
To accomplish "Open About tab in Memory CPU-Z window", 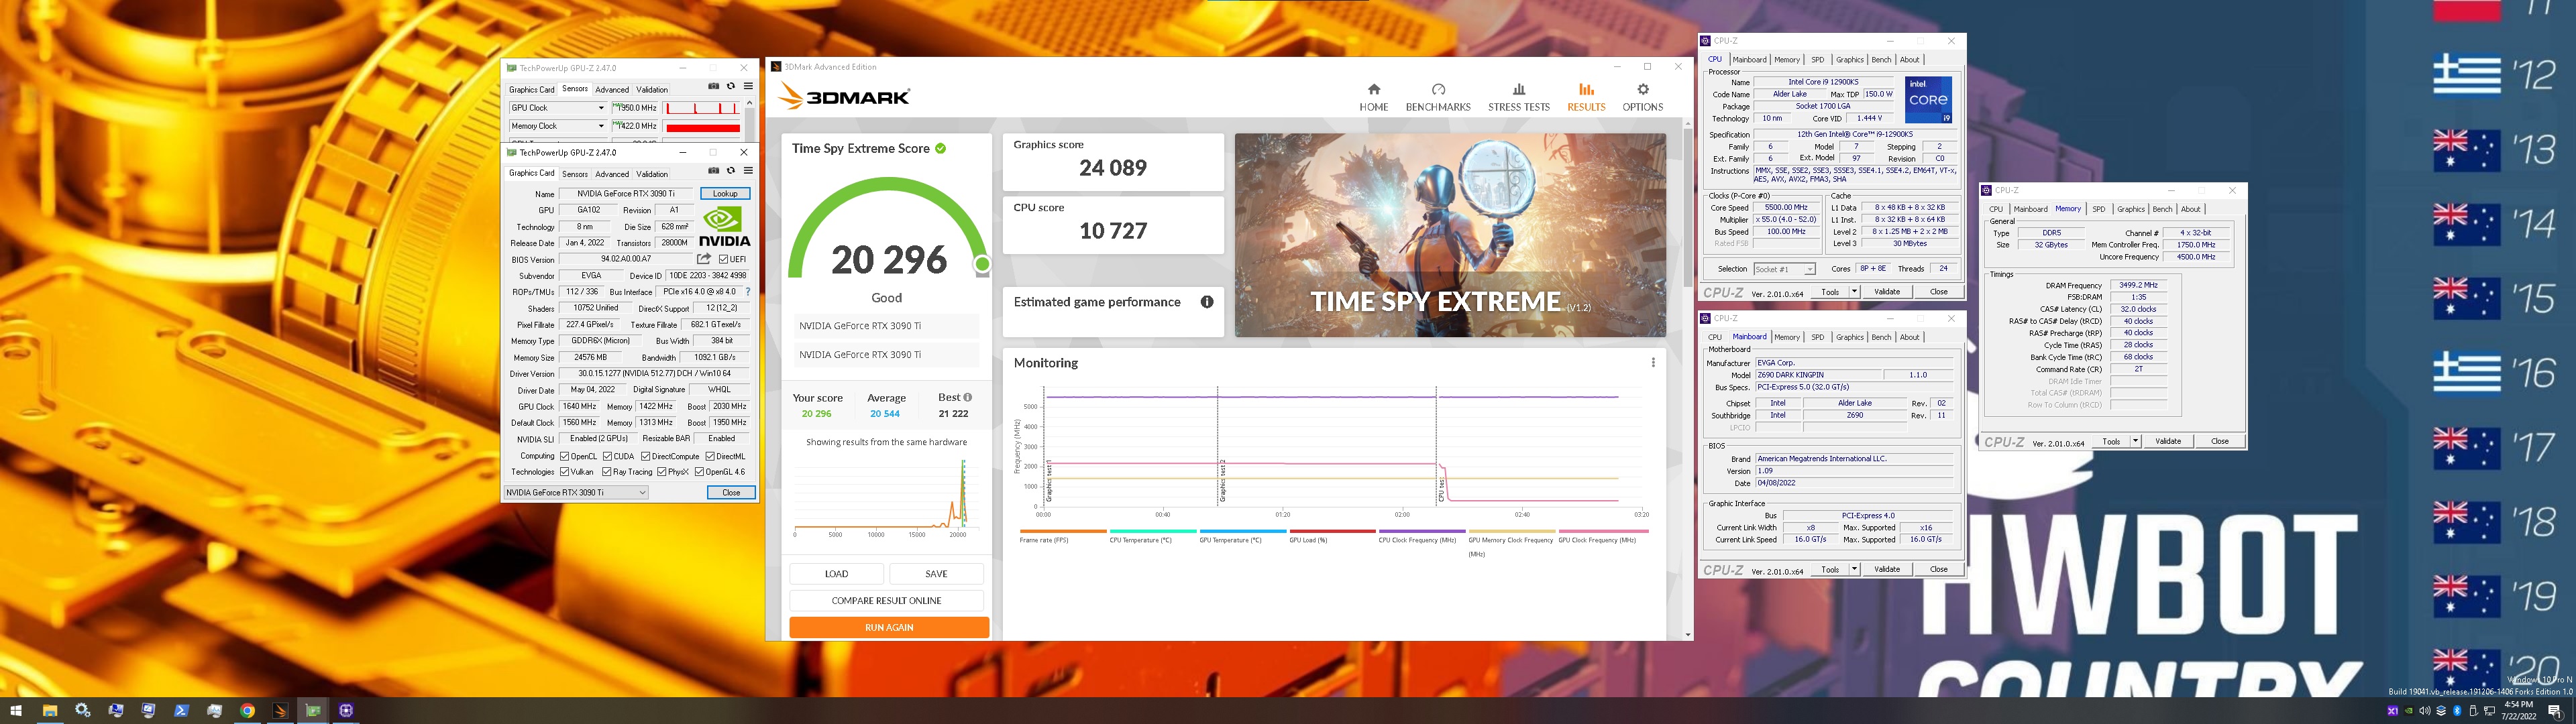I will click(2191, 209).
